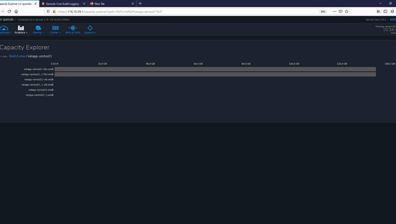396x224 pixels.
Task: Click netapp-centos01-ctk.vmdk label
Action: 39,79
